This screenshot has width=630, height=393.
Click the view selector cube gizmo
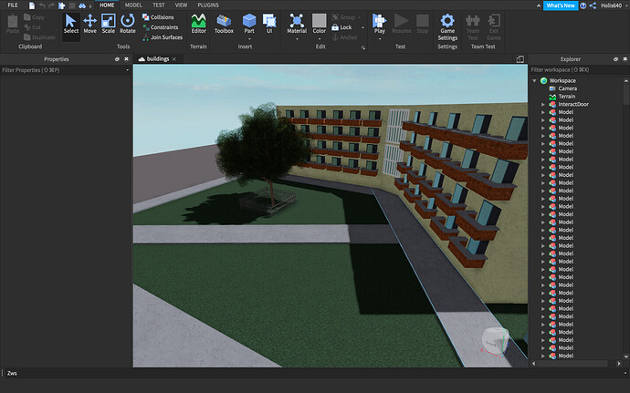pyautogui.click(x=495, y=341)
